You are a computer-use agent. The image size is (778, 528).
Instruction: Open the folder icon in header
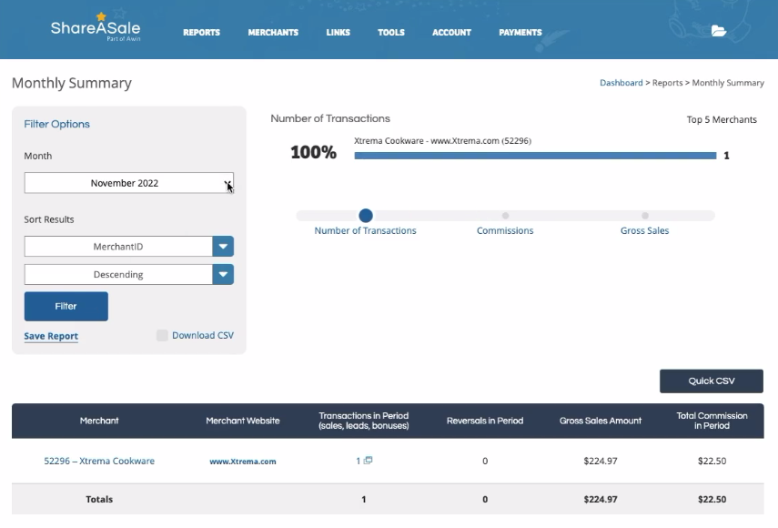coord(719,31)
